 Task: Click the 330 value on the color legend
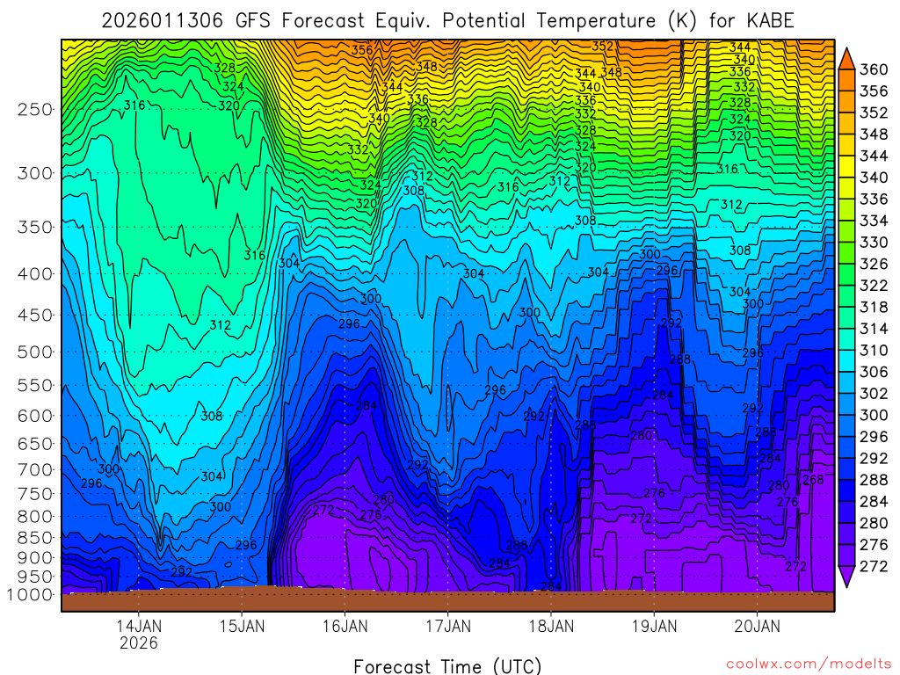[874, 243]
